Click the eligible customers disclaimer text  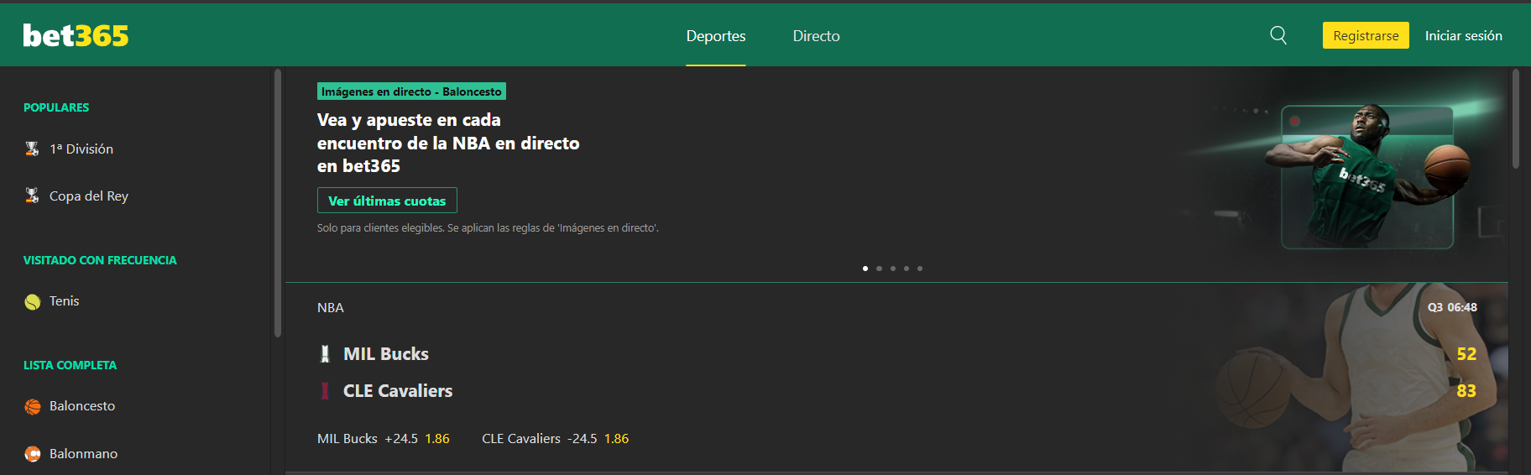[x=488, y=228]
